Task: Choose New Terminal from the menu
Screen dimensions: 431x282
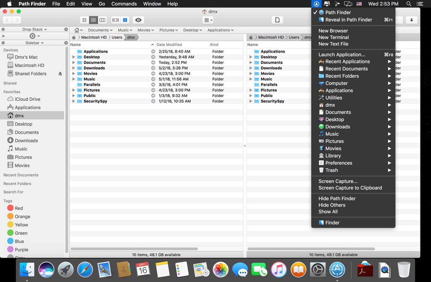Action: pos(333,37)
